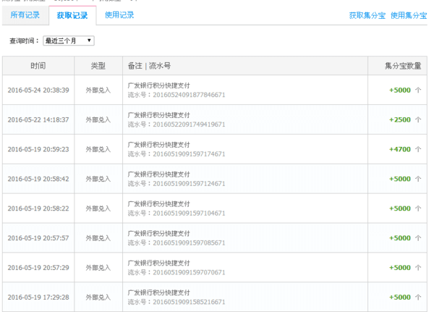
Task: Click +5000 amount in the 17:29:28 row
Action: coord(400,298)
